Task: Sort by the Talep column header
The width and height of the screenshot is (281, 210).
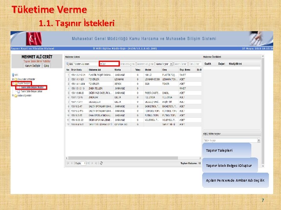Action: click(137, 70)
